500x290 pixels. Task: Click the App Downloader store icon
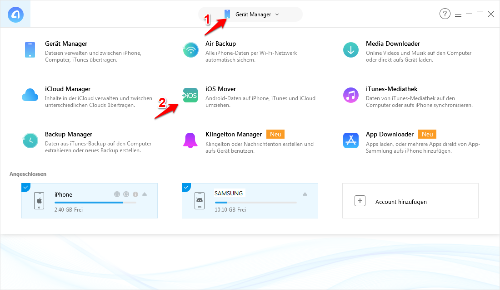[x=351, y=140]
